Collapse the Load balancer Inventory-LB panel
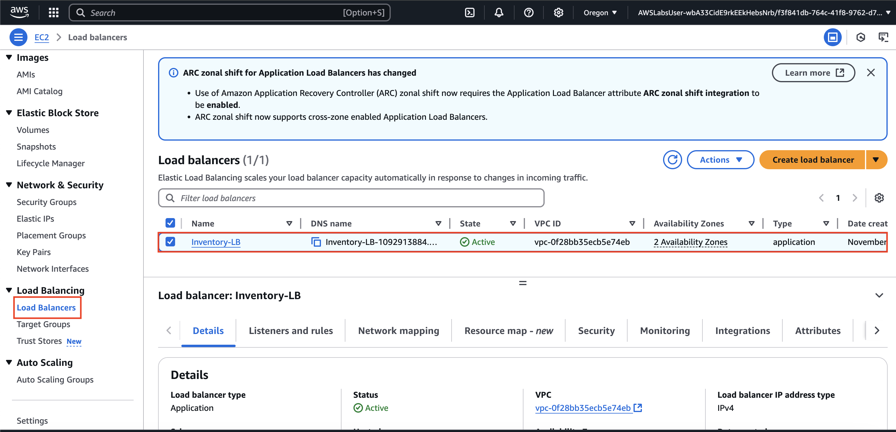The image size is (896, 432). pos(879,296)
